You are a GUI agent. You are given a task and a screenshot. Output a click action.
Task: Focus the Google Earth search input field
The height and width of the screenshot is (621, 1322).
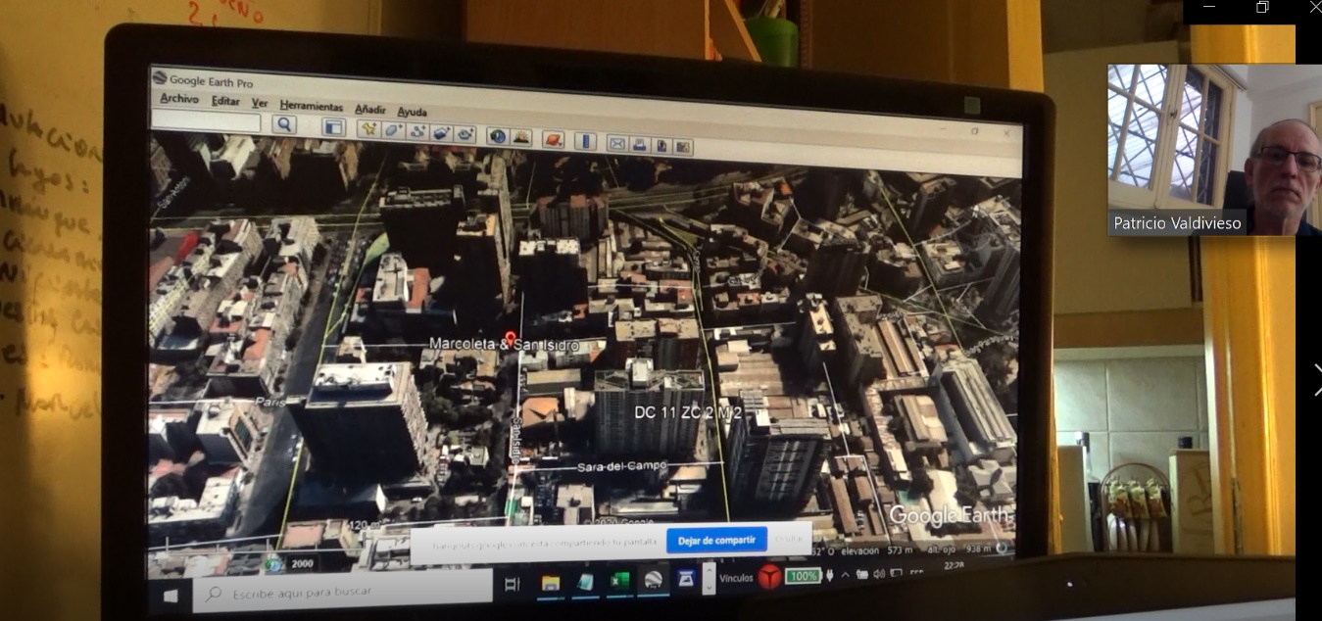click(x=207, y=121)
